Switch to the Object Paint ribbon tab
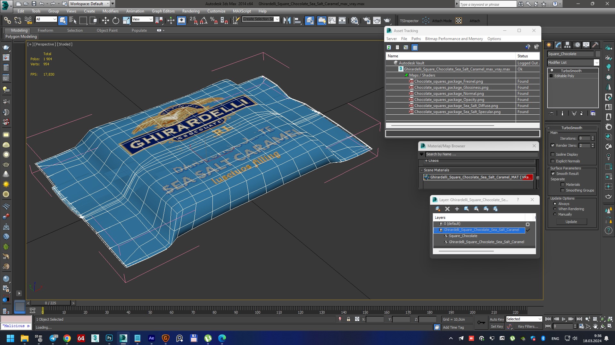The width and height of the screenshot is (615, 345). 107,30
